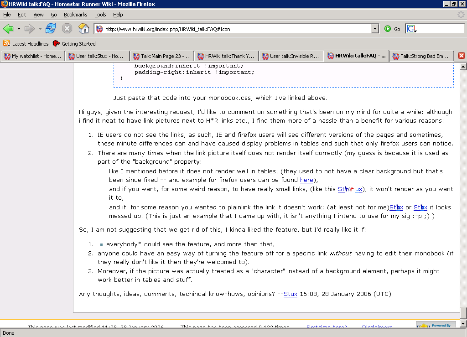Click the green Back arrow button
Screen dimensions: 467x337
8,29
